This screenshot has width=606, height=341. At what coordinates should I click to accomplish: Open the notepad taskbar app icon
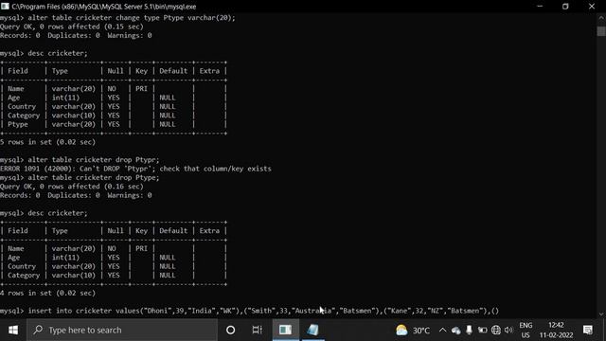click(x=312, y=330)
